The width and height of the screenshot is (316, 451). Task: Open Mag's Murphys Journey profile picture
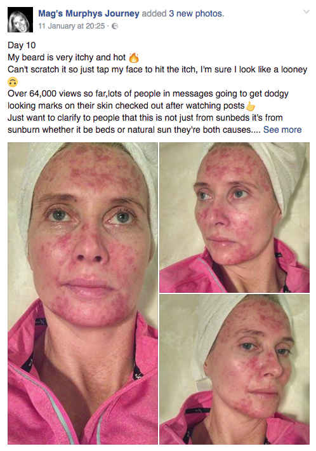tap(20, 20)
